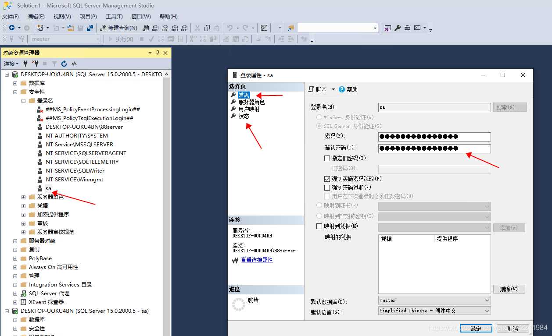Toggle the 映射到凭据 checkbox

click(x=319, y=226)
